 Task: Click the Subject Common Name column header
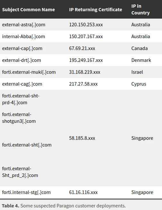pos(29,10)
